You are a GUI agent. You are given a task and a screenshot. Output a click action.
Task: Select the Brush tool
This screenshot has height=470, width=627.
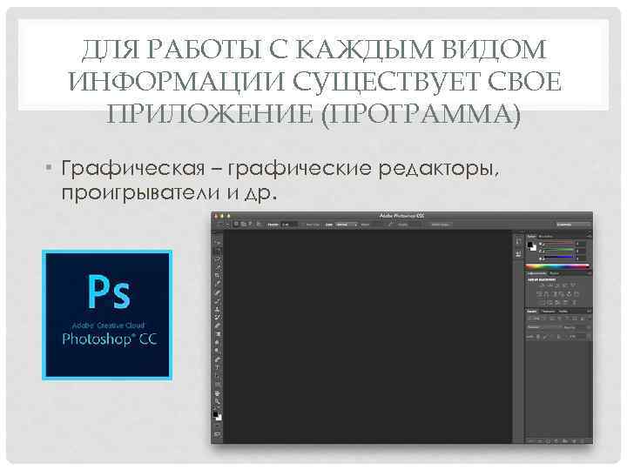tap(219, 302)
